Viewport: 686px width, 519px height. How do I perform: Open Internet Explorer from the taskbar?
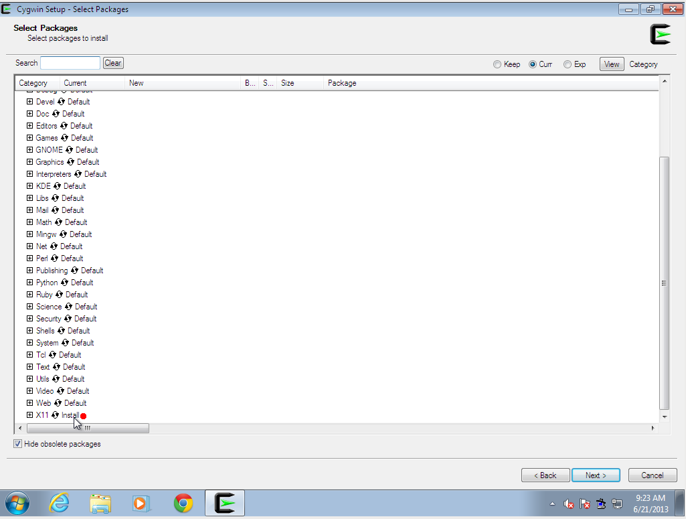(x=59, y=503)
